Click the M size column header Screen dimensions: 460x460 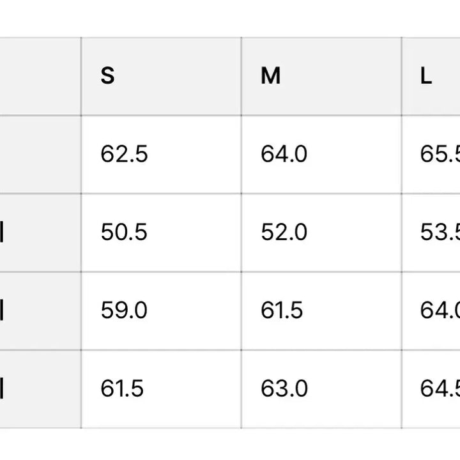[x=271, y=76]
